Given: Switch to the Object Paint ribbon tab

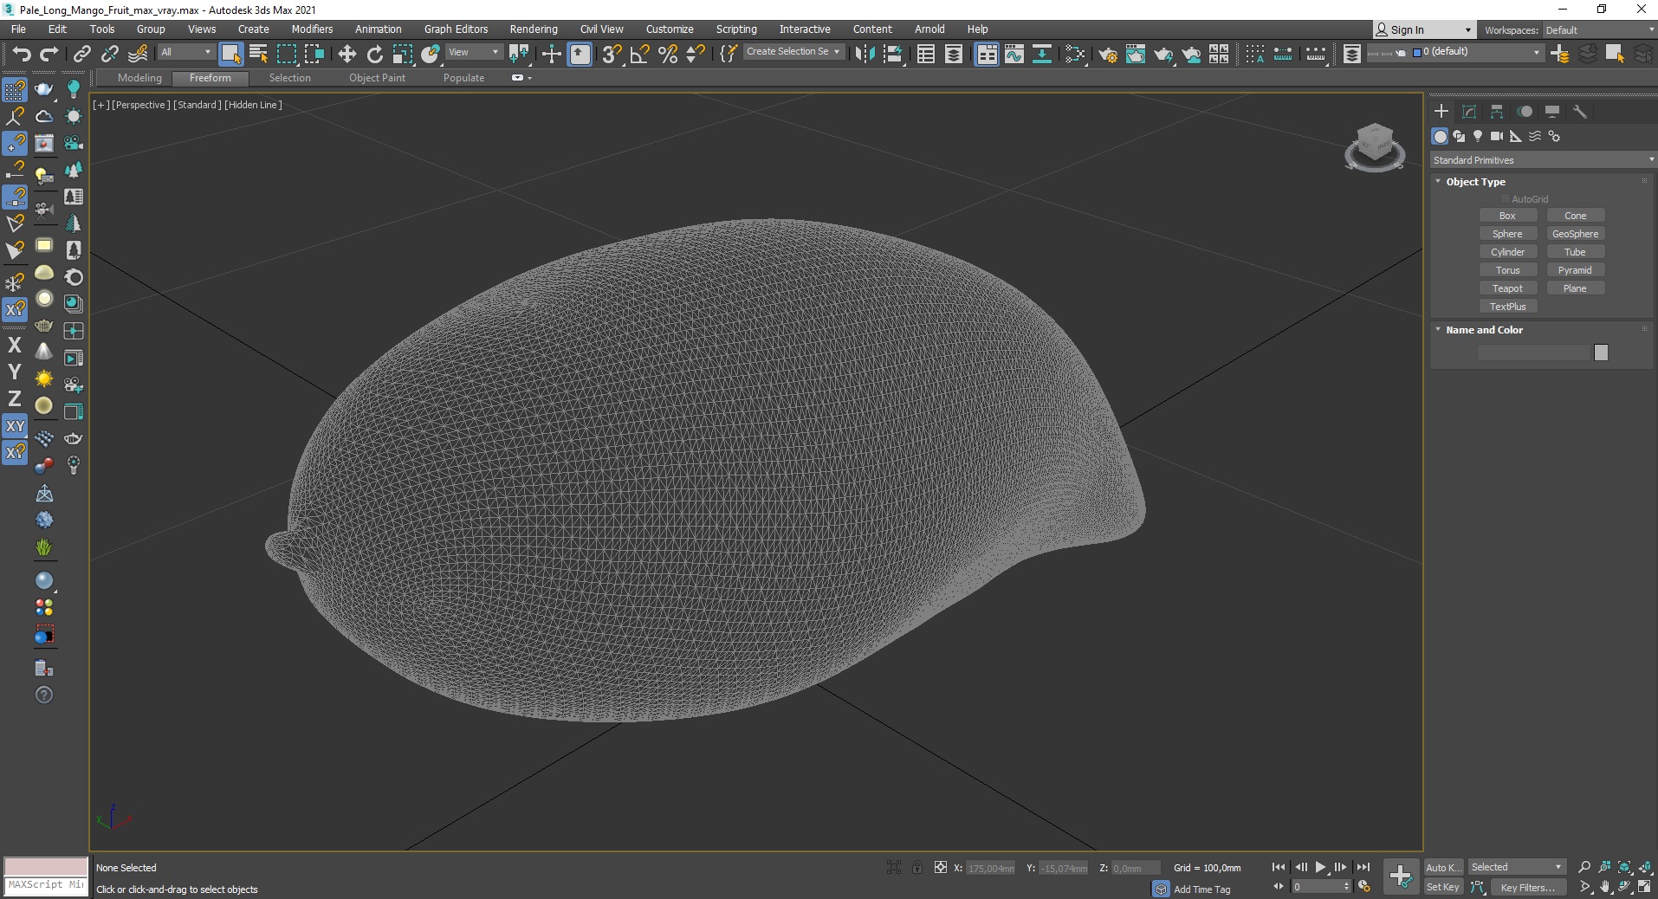Looking at the screenshot, I should pos(377,78).
